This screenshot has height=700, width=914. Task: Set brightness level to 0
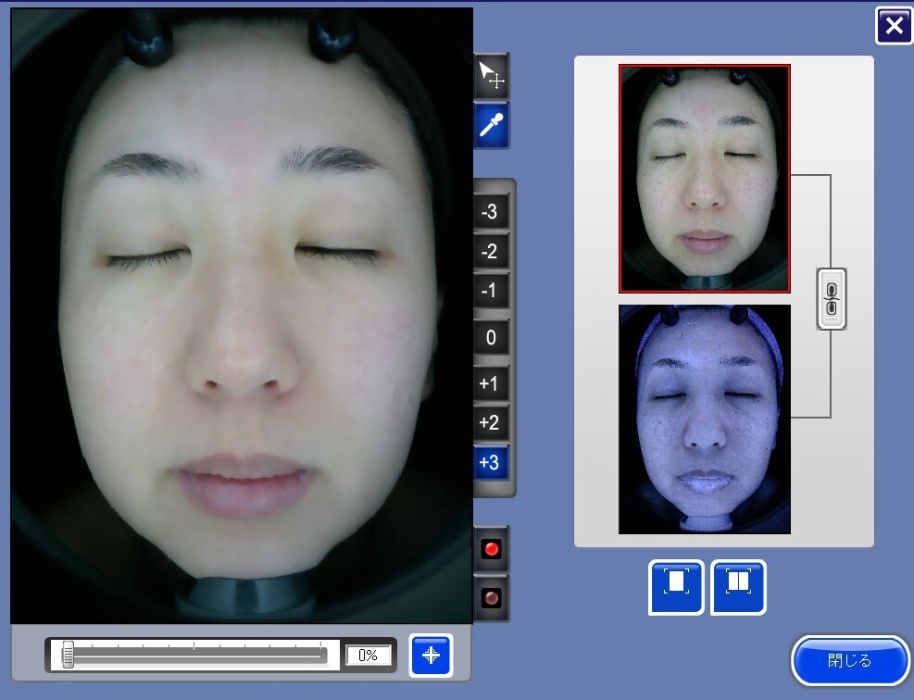490,337
